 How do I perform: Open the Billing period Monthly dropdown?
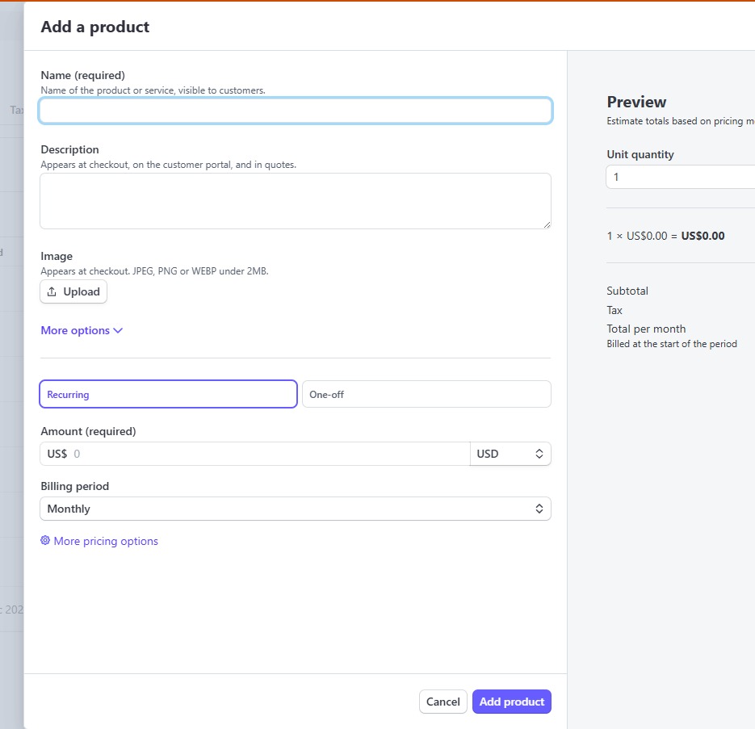pos(296,509)
